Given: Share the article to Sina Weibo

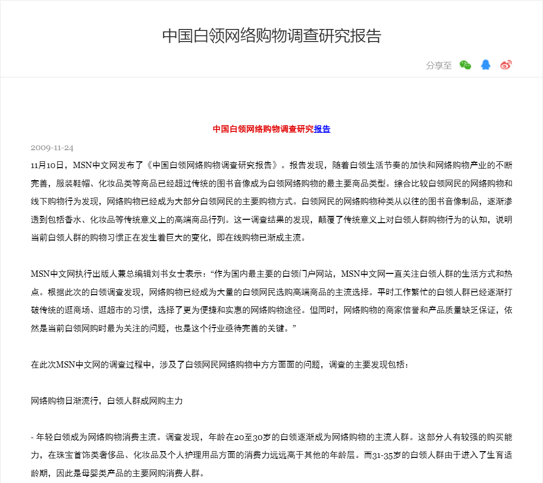Looking at the screenshot, I should coord(506,65).
